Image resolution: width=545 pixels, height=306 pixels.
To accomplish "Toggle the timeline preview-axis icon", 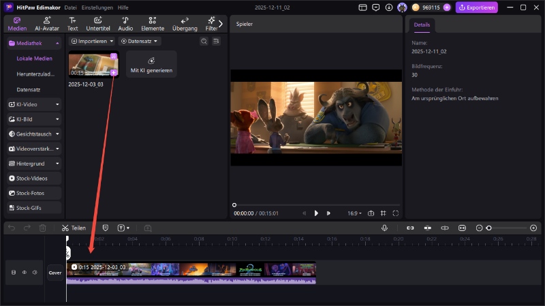I will tap(445, 228).
